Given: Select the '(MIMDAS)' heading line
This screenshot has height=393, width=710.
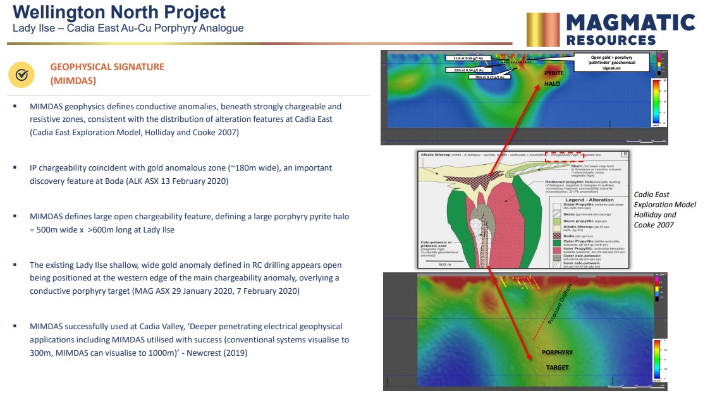Looking at the screenshot, I should click(73, 81).
